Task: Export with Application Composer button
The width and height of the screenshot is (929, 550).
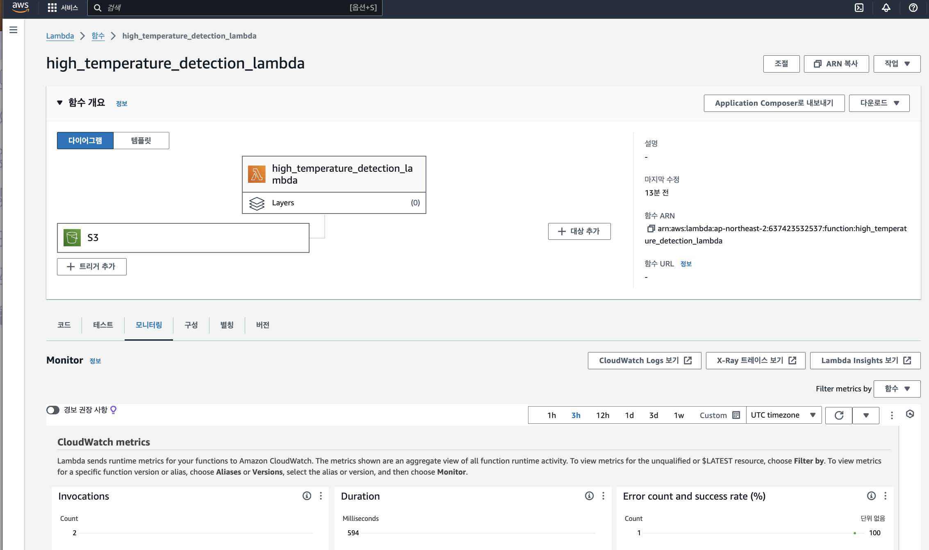Action: [x=774, y=103]
